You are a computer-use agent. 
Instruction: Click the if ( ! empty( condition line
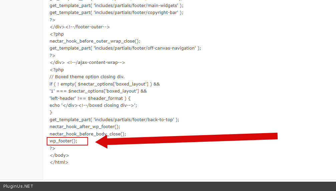click(x=105, y=84)
